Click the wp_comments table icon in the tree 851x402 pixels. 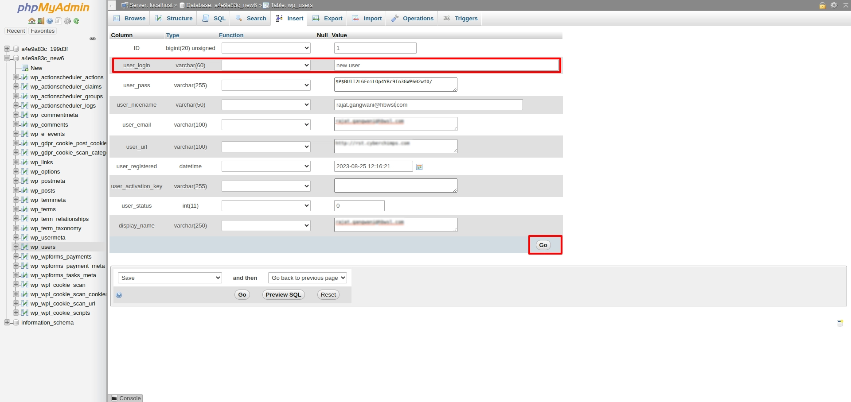[x=25, y=124]
